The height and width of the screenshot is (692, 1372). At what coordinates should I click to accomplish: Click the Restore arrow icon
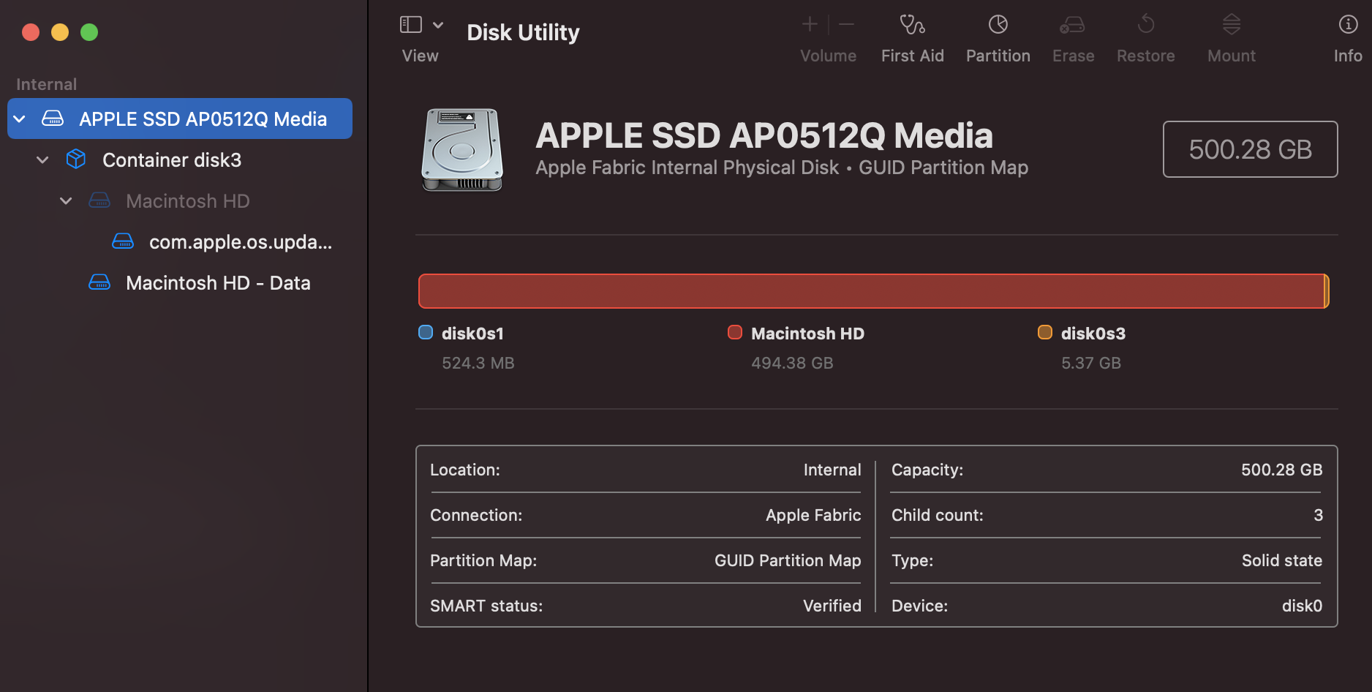1145,25
